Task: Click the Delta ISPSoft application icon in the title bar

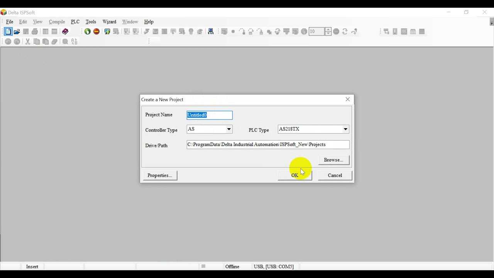Action: pyautogui.click(x=4, y=12)
